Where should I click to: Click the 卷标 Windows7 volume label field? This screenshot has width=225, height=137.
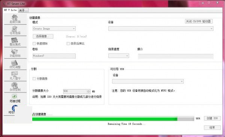[54, 56]
